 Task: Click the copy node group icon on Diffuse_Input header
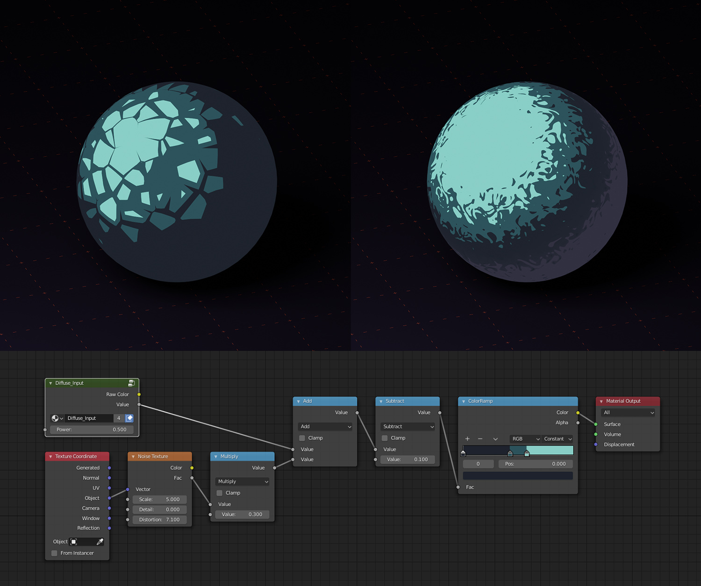tap(131, 383)
